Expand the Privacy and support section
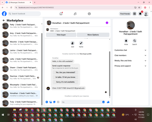This screenshot has width=152, height=122. coord(130,66)
